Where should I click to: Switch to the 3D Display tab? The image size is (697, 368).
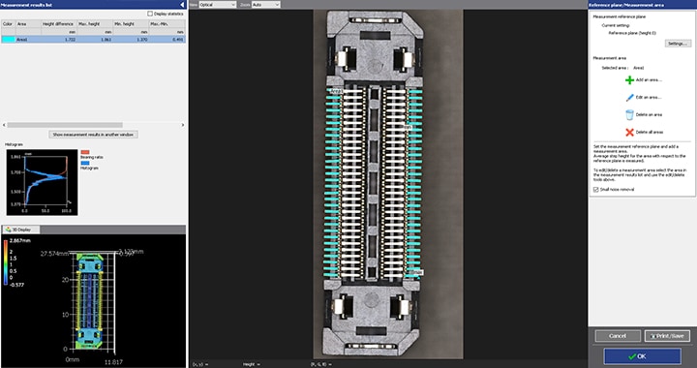click(x=21, y=230)
